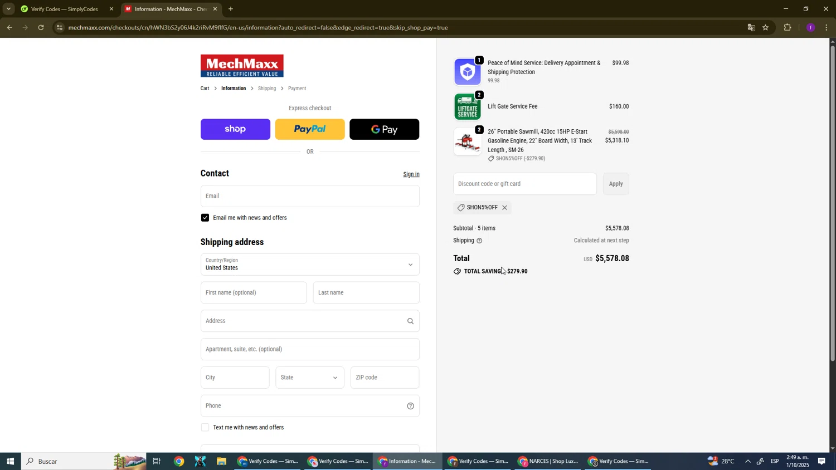Viewport: 836px width, 470px height.
Task: Click the address bar URL
Action: tap(258, 27)
